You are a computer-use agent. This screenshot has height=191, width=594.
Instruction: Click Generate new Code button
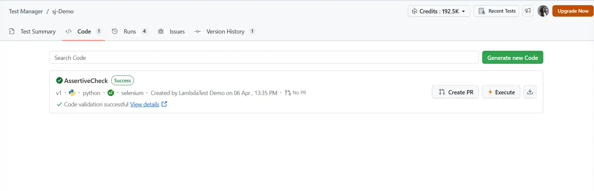(x=512, y=58)
